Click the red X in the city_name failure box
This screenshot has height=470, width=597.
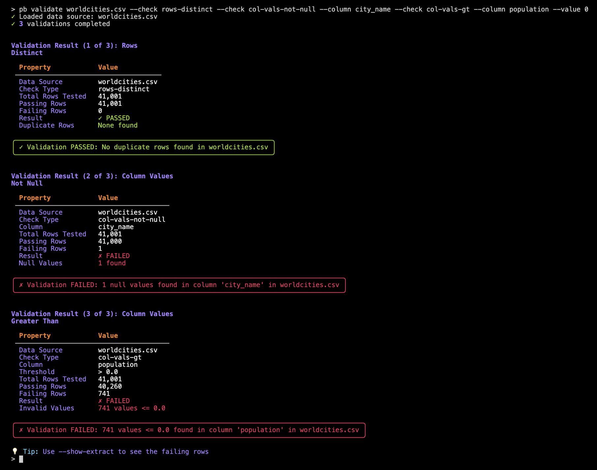pos(21,285)
